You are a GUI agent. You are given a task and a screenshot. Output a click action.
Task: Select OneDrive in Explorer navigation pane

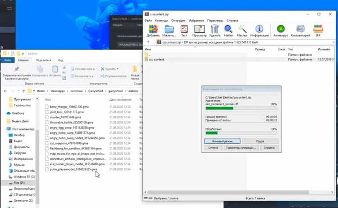point(18,113)
